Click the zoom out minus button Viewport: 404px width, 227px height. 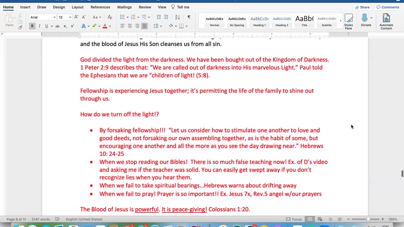[x=348, y=219]
